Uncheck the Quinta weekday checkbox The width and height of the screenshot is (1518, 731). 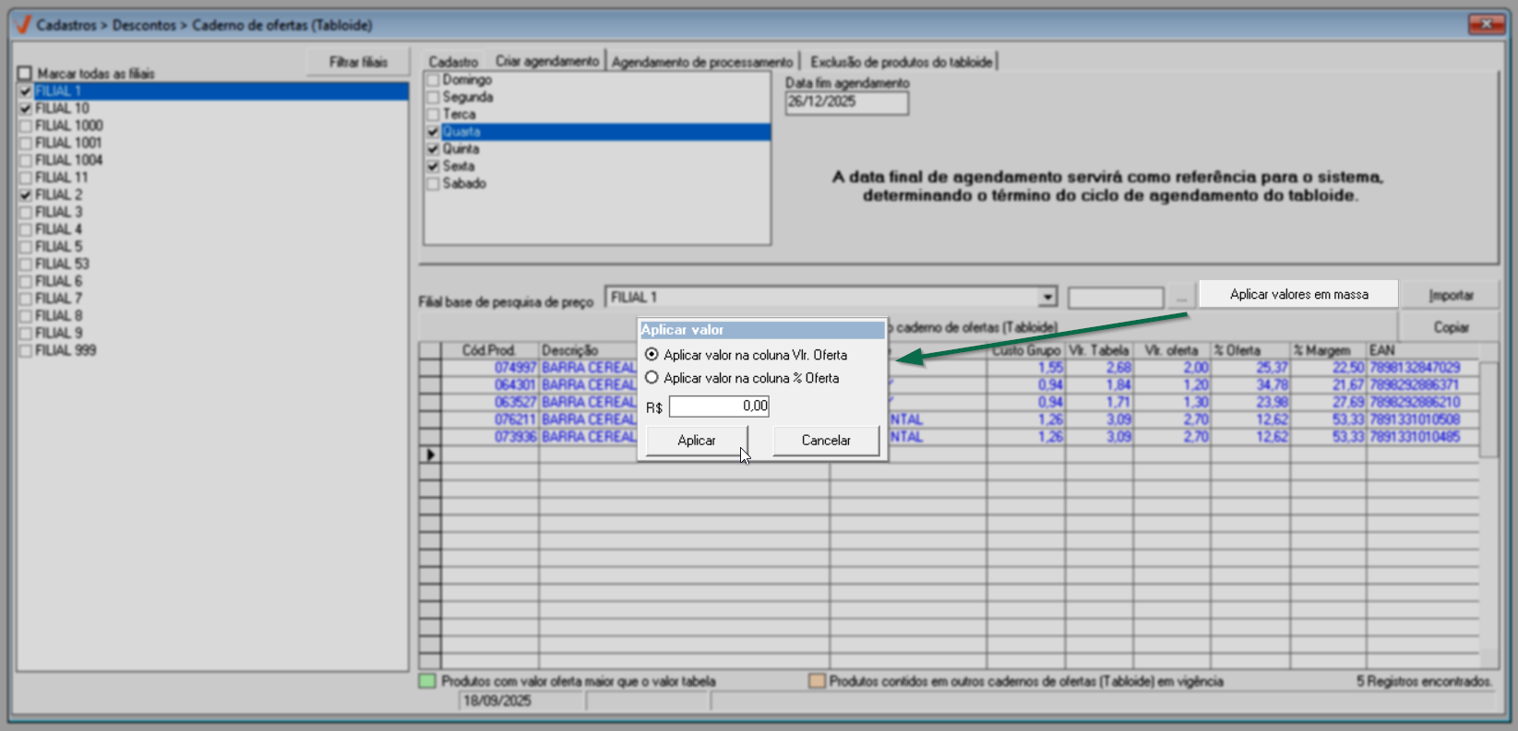tap(433, 149)
